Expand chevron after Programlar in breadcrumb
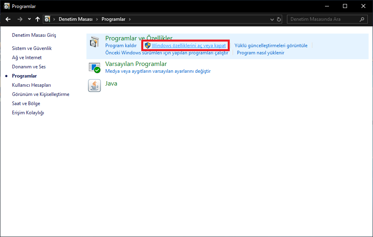 point(130,19)
